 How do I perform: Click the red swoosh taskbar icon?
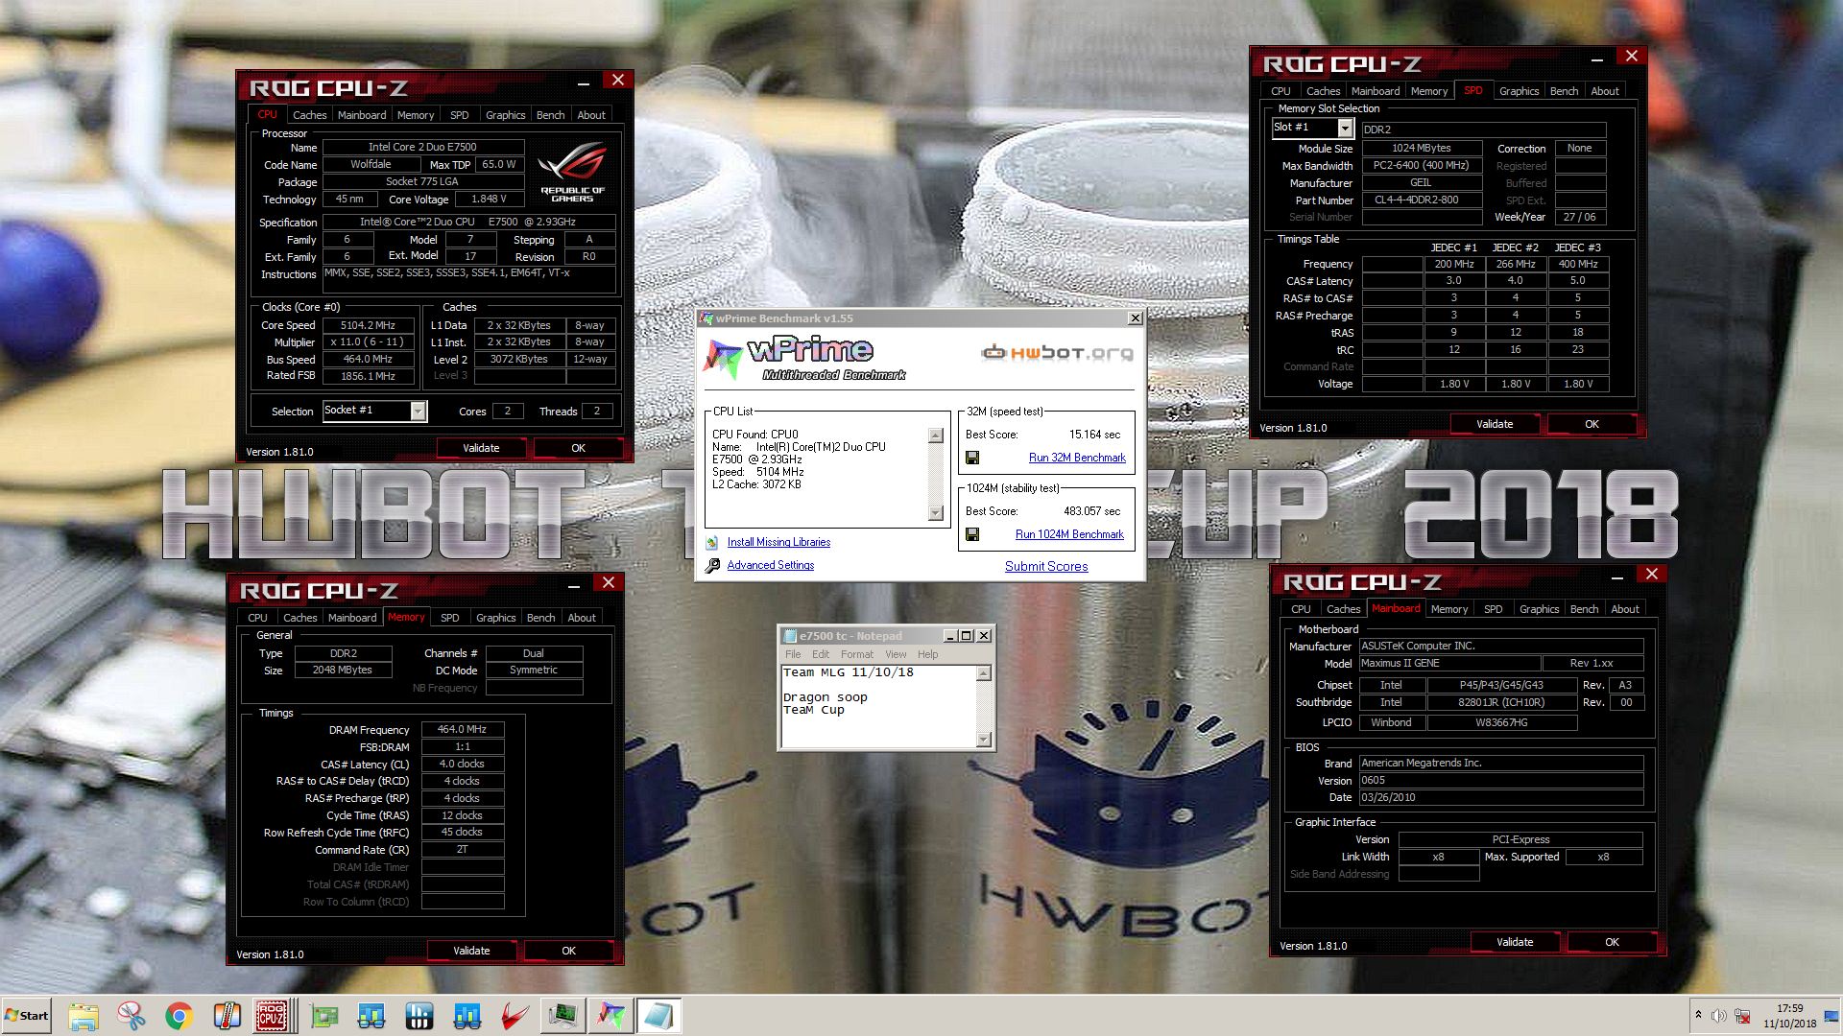[515, 1016]
